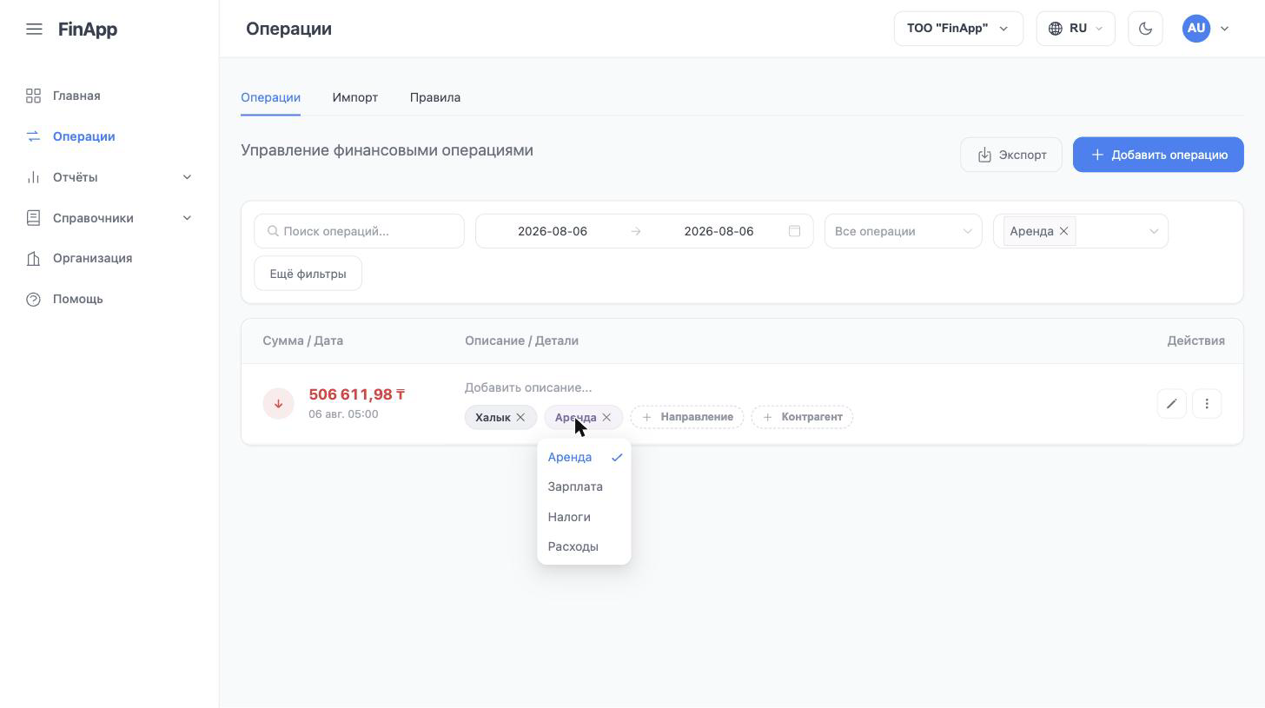Choose Аренда in the category list

(584, 457)
